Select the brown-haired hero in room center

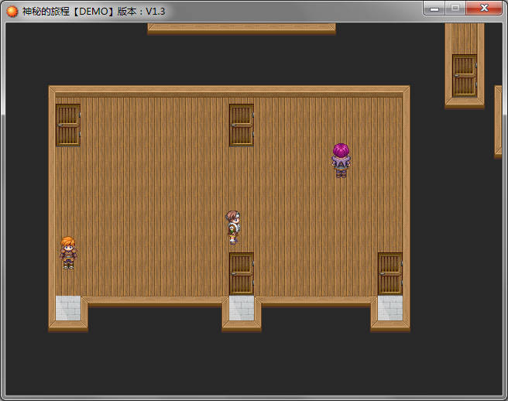click(232, 227)
